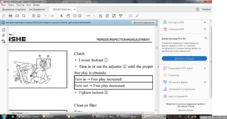Open the page thumbnails panel icon
227x119 pixels.
click(x=3, y=30)
